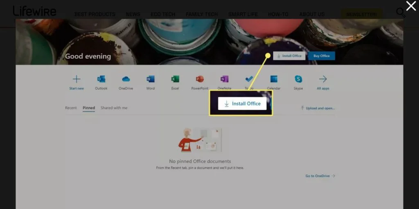Screen dimensions: 419x209
Task: Open the How-To menu
Action: 278,14
